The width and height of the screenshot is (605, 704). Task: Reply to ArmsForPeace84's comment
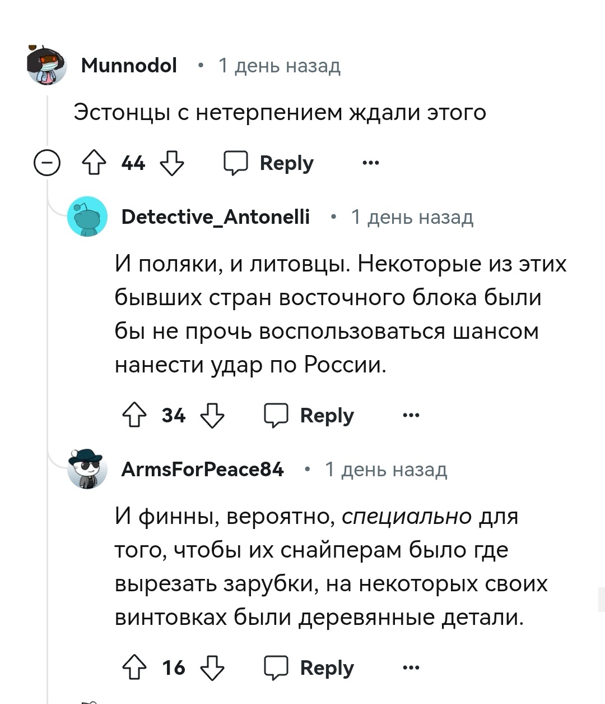[309, 668]
